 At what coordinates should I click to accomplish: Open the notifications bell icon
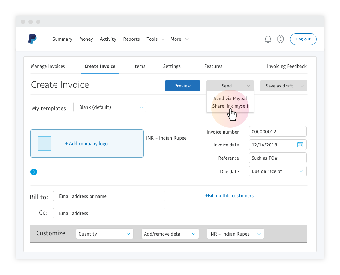(268, 39)
